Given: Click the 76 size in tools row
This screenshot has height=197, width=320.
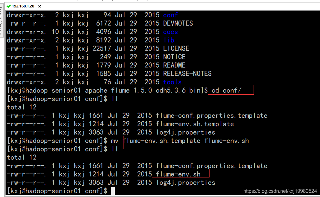Looking at the screenshot, I should point(107,82).
